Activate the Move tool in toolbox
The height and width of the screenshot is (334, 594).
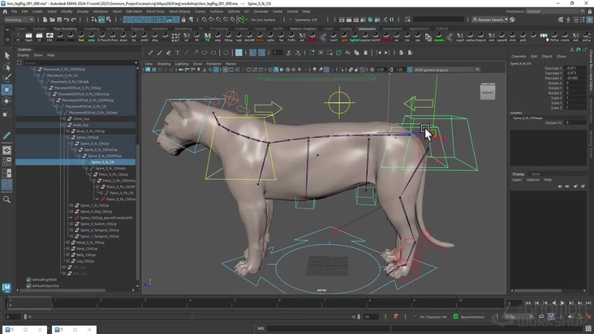click(x=6, y=90)
